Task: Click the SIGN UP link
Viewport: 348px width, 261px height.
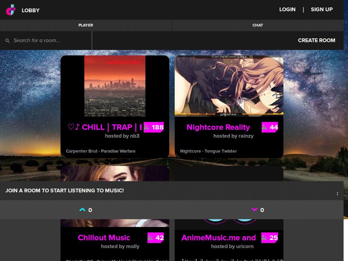Action: tap(322, 10)
